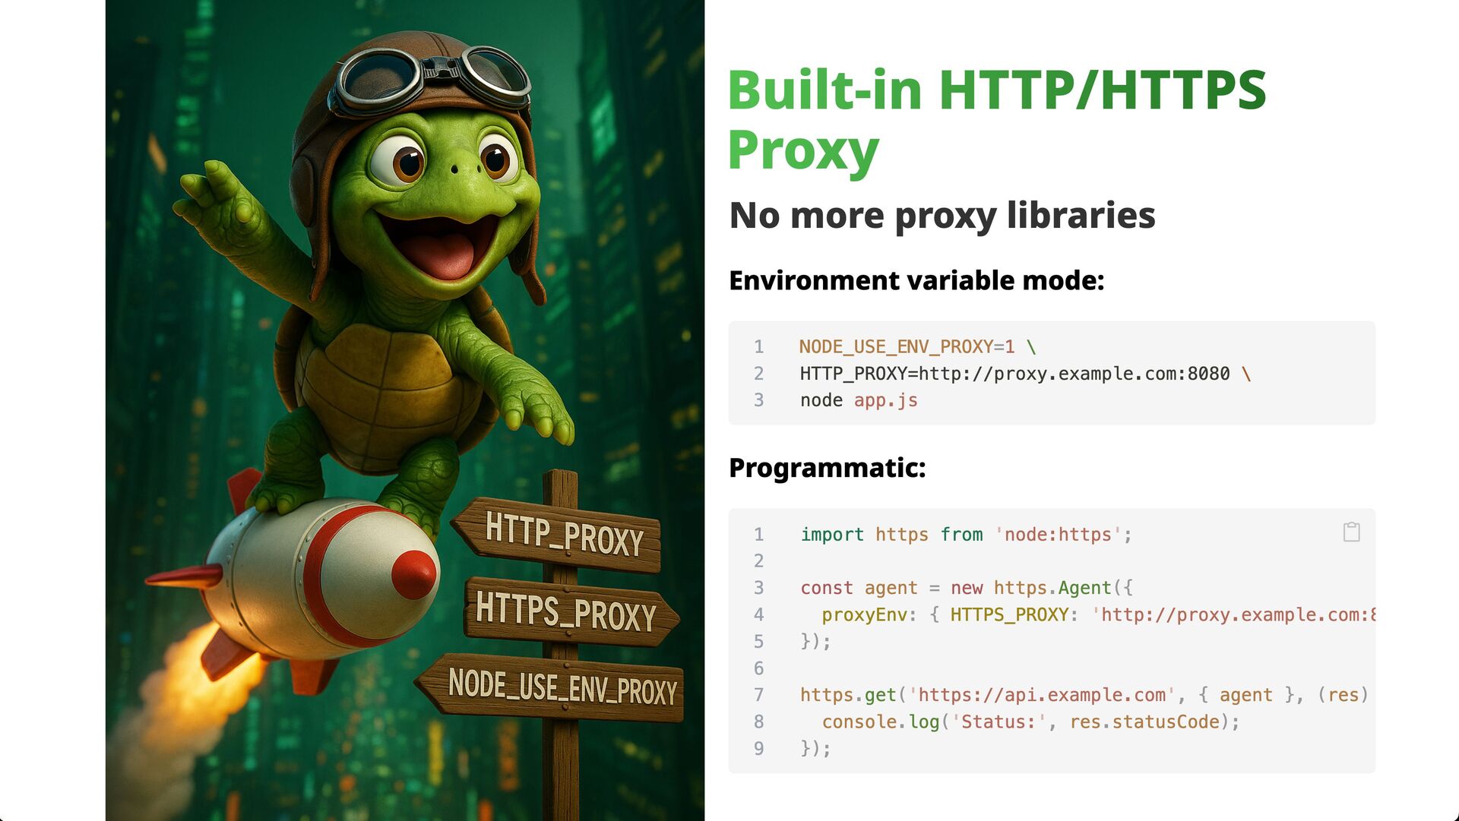Click the "node app.js" command line
This screenshot has height=821, width=1459.
pos(859,400)
